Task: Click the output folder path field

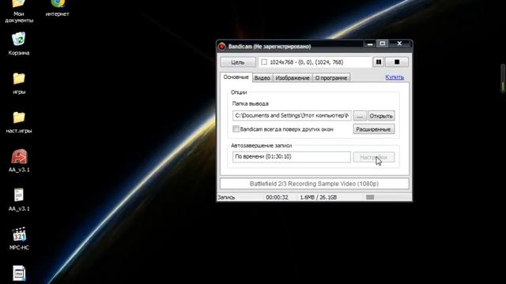Action: [x=292, y=116]
